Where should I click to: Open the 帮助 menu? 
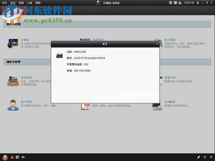tap(38, 3)
